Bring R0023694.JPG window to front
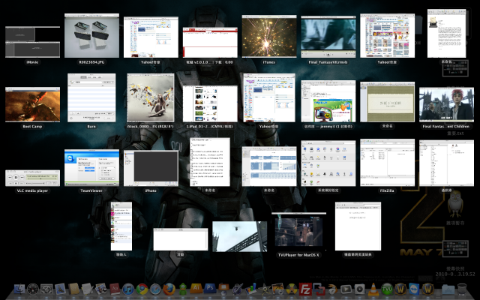The height and width of the screenshot is (300, 480). [91, 35]
